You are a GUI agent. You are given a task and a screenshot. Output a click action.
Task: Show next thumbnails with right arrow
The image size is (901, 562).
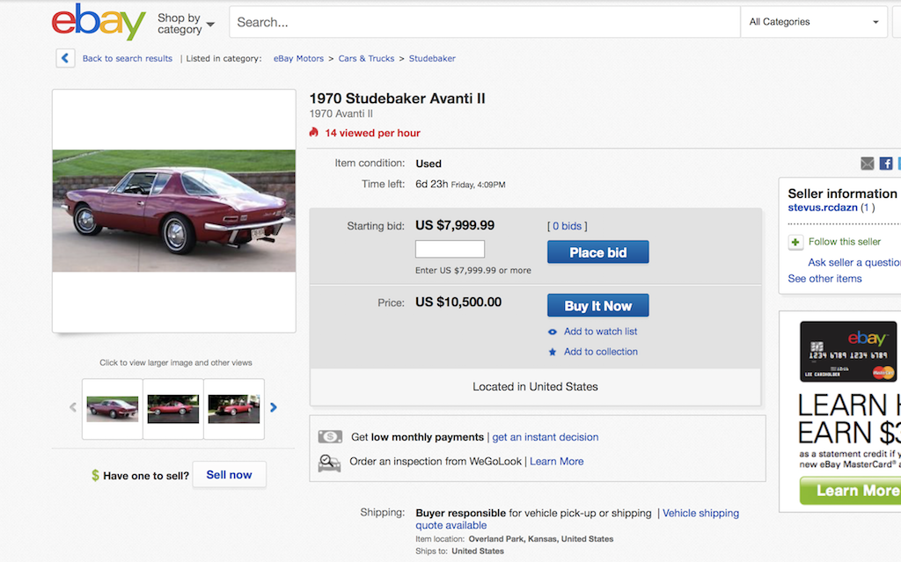(x=274, y=407)
